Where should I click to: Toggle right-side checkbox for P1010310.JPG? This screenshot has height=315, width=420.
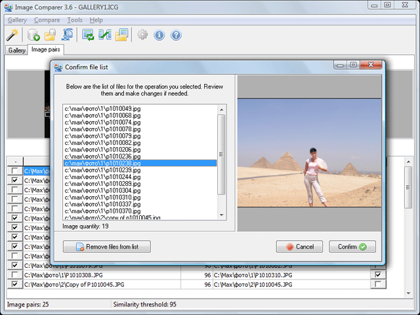378,275
